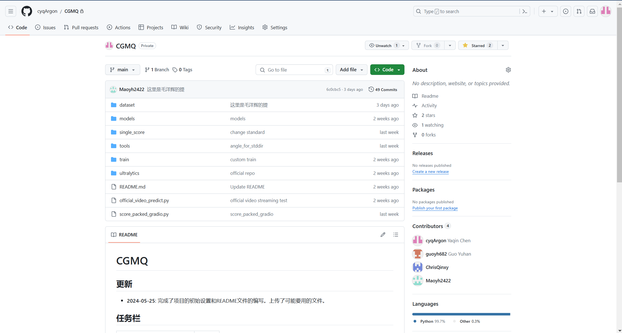Open the hamburger navigation menu
Image resolution: width=622 pixels, height=333 pixels.
(11, 11)
